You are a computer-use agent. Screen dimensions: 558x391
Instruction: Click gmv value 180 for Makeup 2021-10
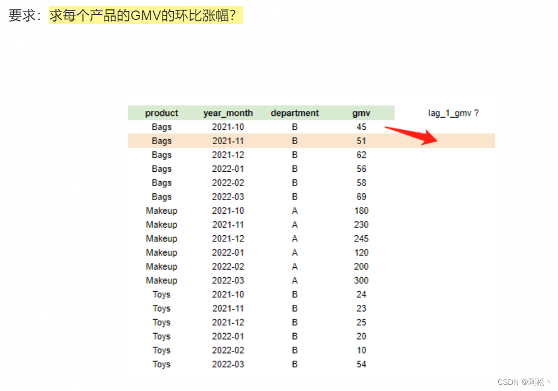[x=361, y=211]
